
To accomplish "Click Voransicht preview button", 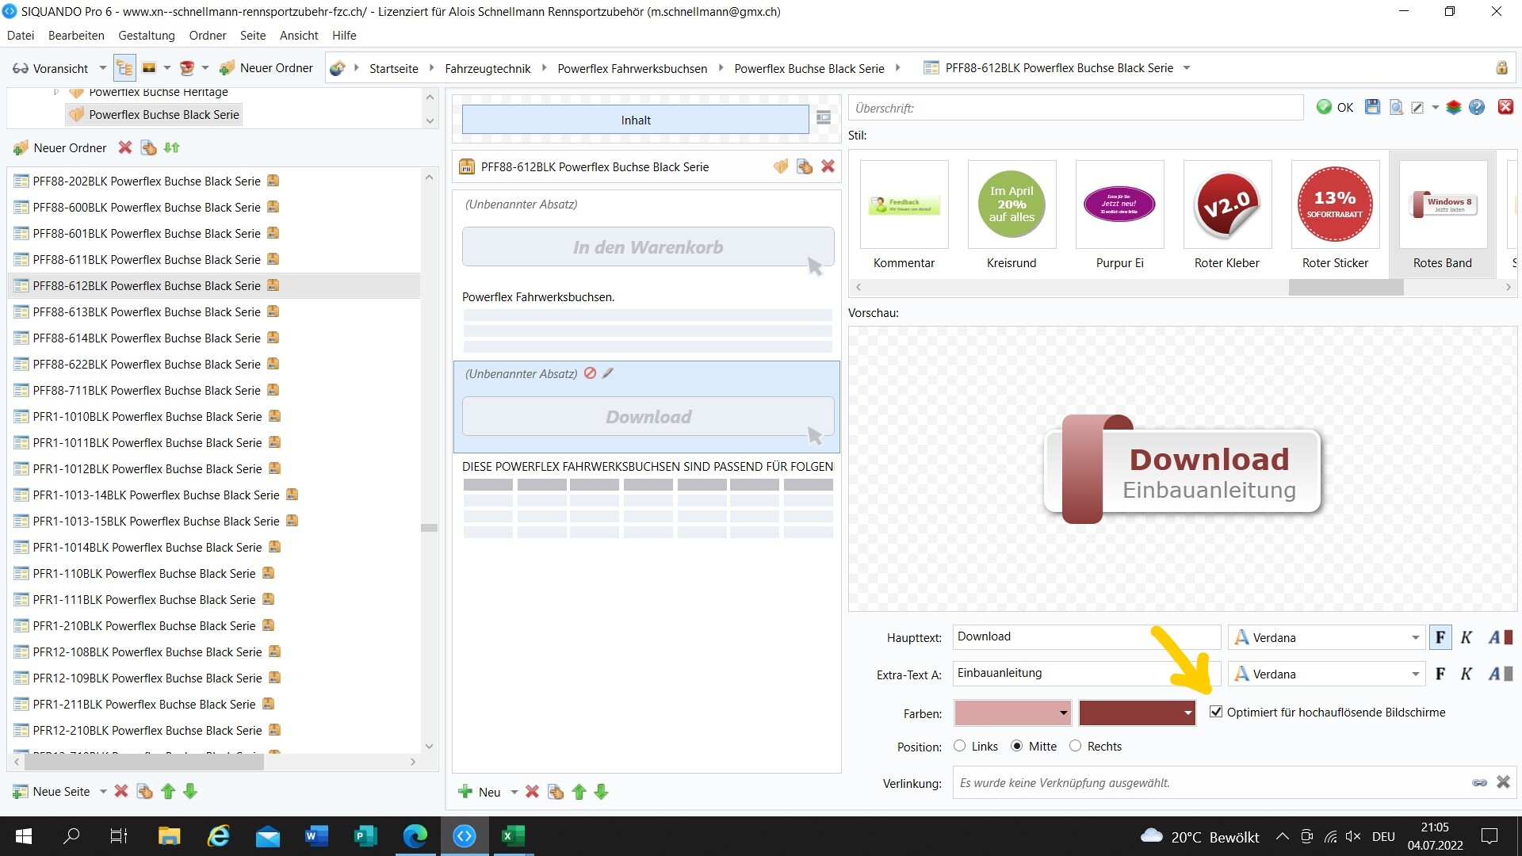I will [51, 68].
